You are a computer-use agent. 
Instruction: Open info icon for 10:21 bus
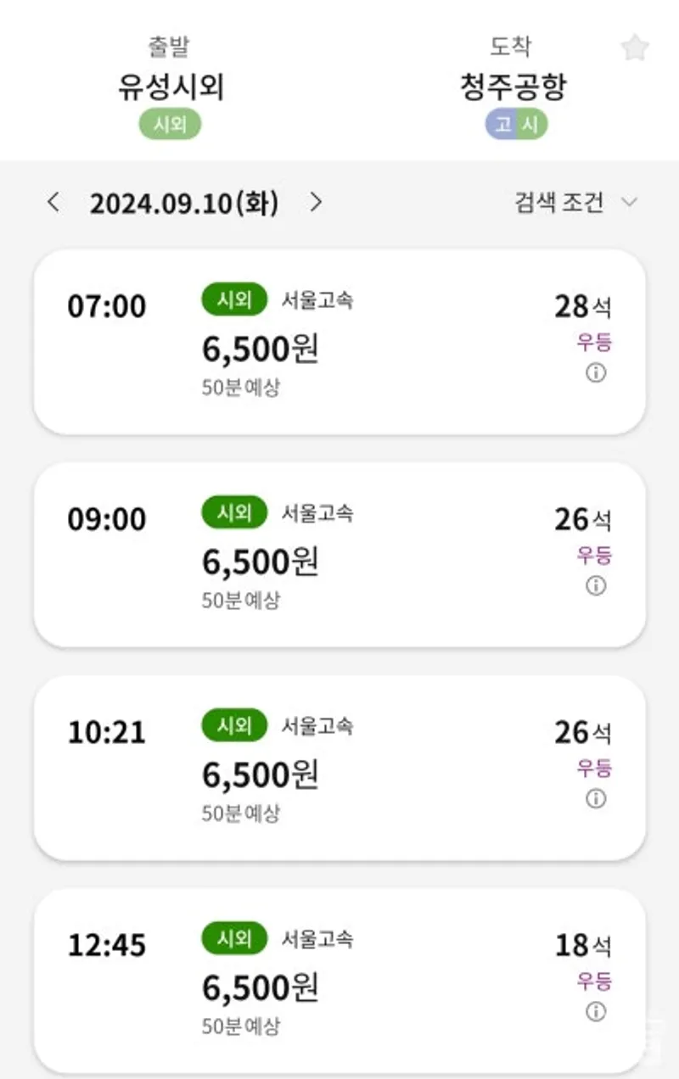coord(597,799)
